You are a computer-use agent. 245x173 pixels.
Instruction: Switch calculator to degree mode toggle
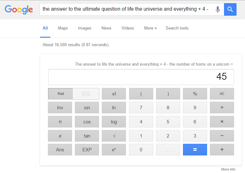click(x=86, y=94)
